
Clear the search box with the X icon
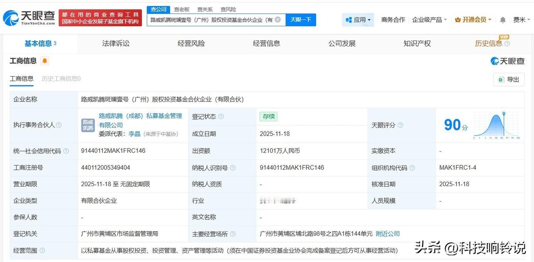[x=278, y=20]
